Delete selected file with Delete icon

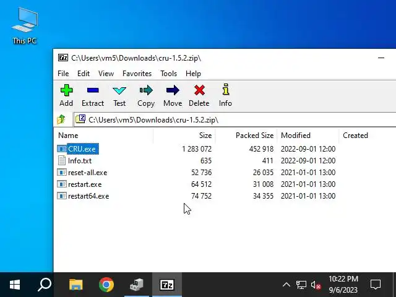coord(199,96)
